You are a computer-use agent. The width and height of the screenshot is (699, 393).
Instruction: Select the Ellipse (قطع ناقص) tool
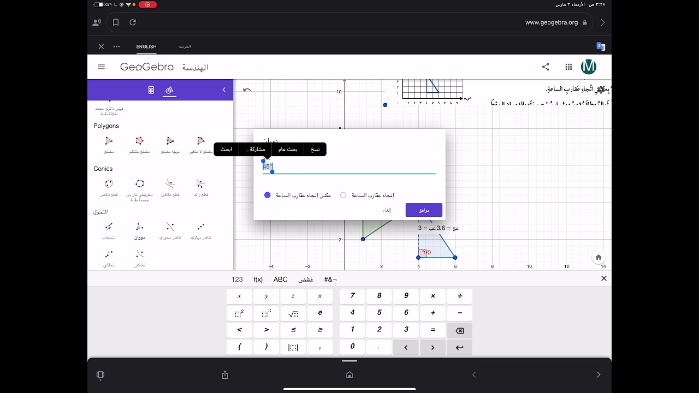[109, 187]
